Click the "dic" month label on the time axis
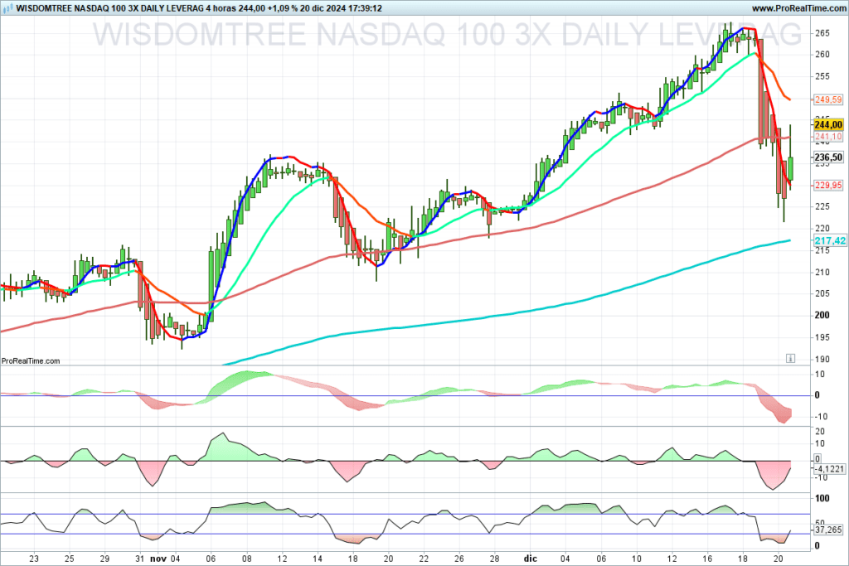Screen dimensions: 849x566 [530, 559]
